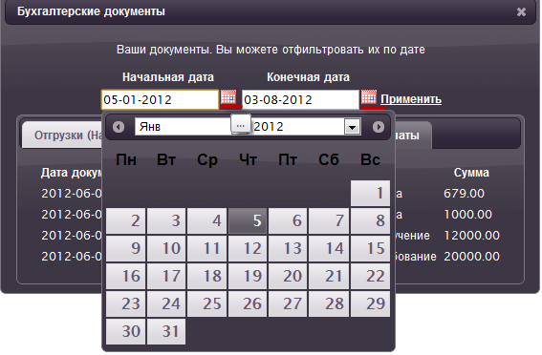Select day 8 in the calendar

pos(370,220)
